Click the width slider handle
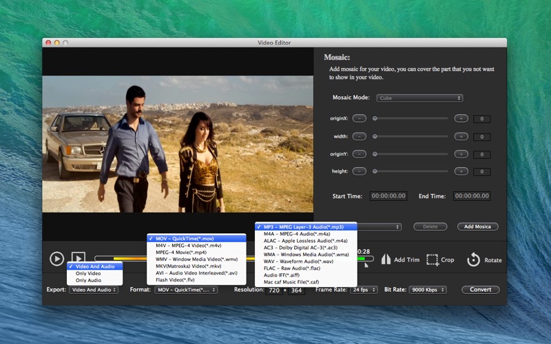The height and width of the screenshot is (344, 551). (x=375, y=136)
